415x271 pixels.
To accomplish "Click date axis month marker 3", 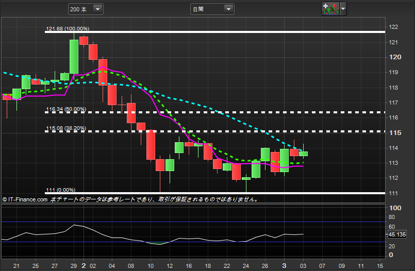I will click(284, 266).
